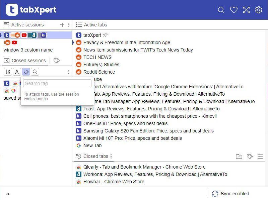This screenshot has height=200, width=268.
Task: Toggle pin icon next to tabXpert tab
Action: 105,35
